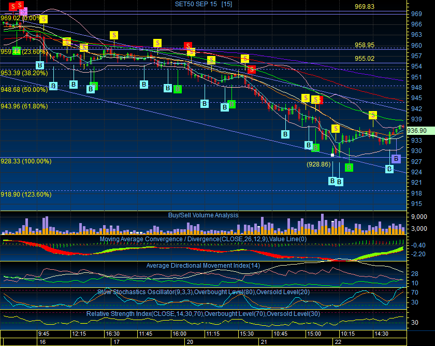This screenshot has width=435, height=346.
Task: Click Fibonacci label 969.02 (0.00%)
Action: 20,18
